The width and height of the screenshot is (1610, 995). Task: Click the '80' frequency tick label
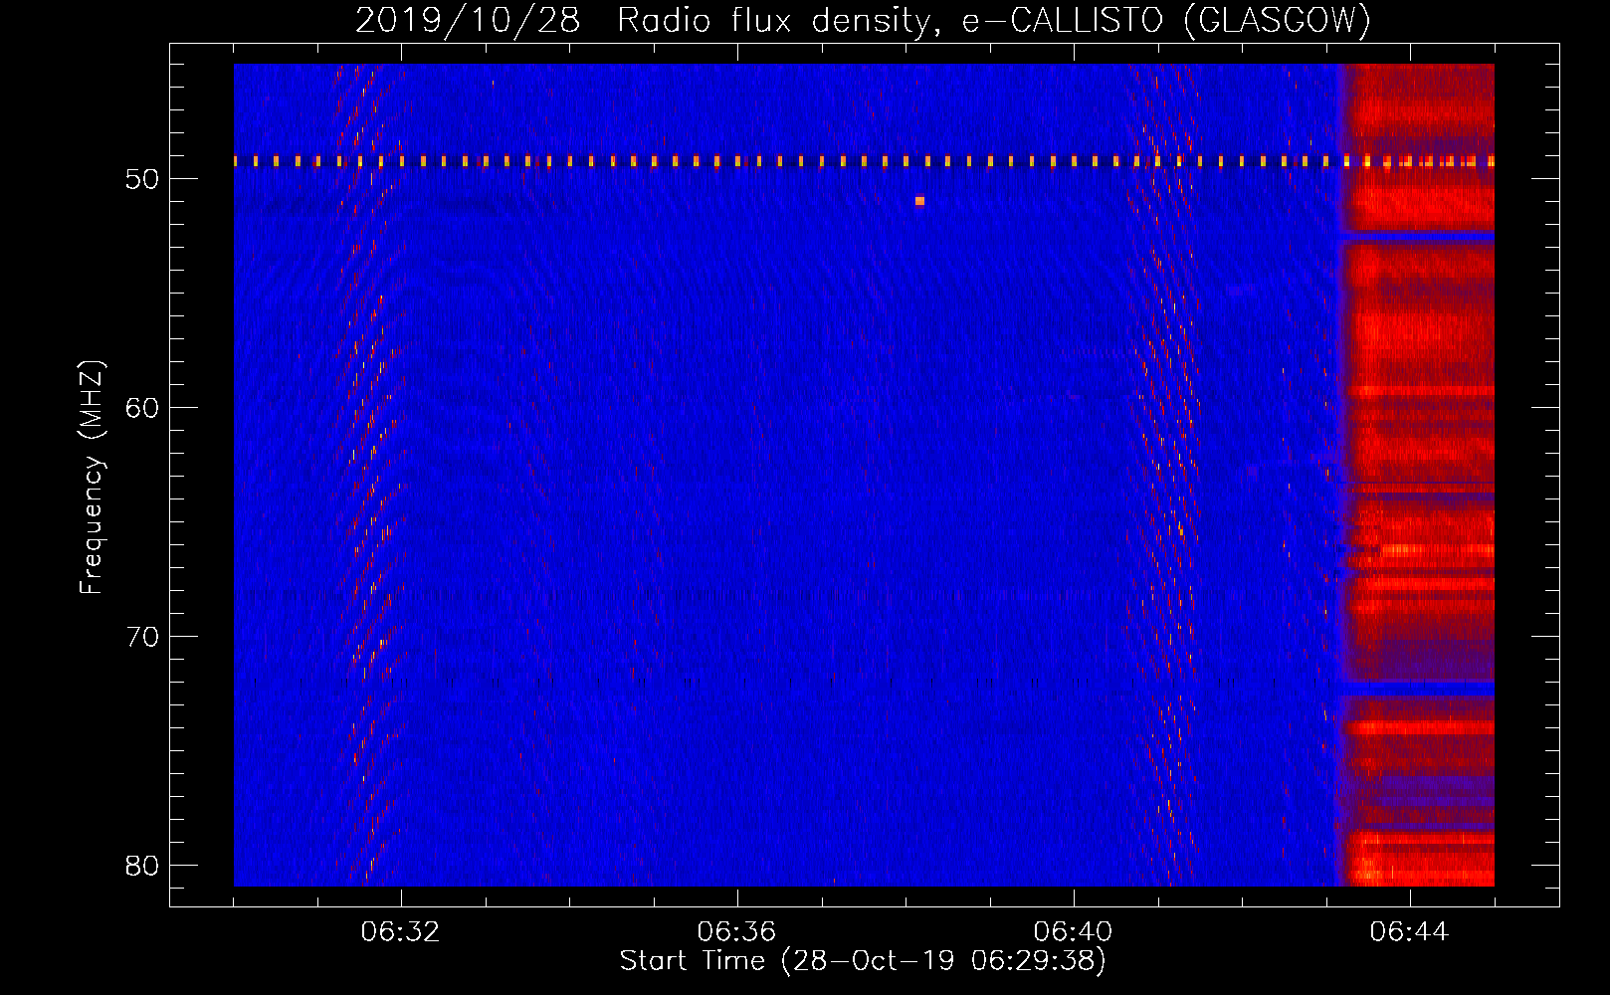(143, 866)
